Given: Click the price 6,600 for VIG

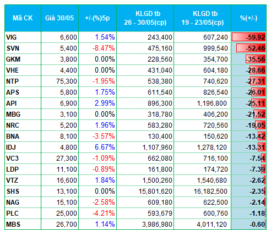Looking at the screenshot, I should [x=68, y=37].
